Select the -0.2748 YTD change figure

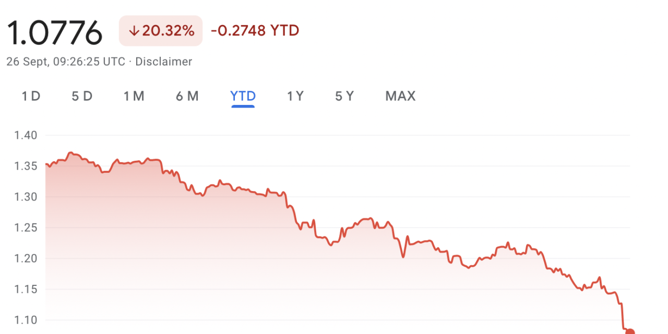254,30
